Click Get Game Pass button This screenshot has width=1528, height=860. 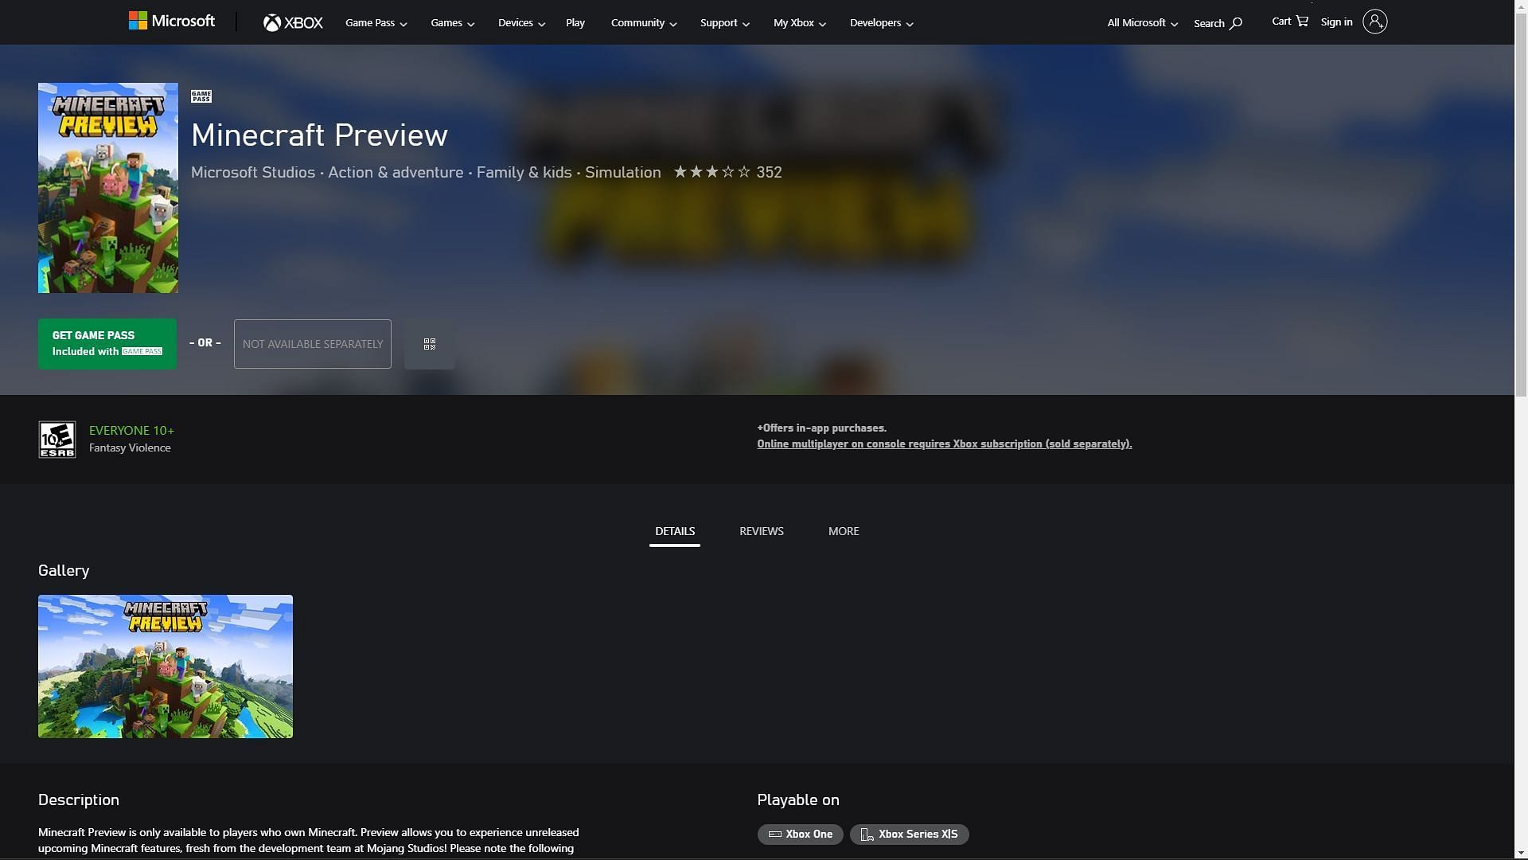(x=107, y=344)
